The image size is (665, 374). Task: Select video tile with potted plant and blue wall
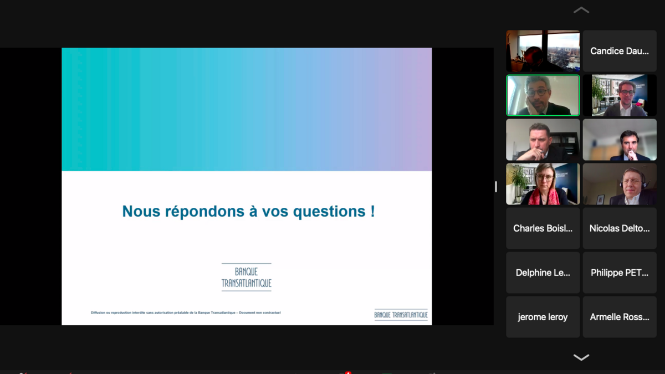pos(619,95)
